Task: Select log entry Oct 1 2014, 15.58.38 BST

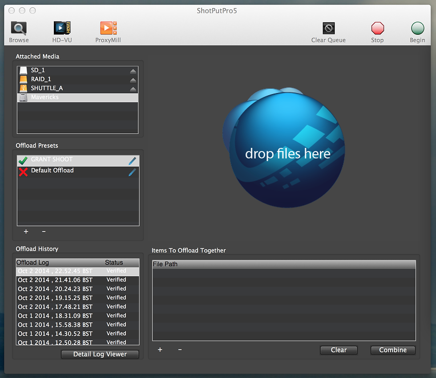Action: coord(77,325)
